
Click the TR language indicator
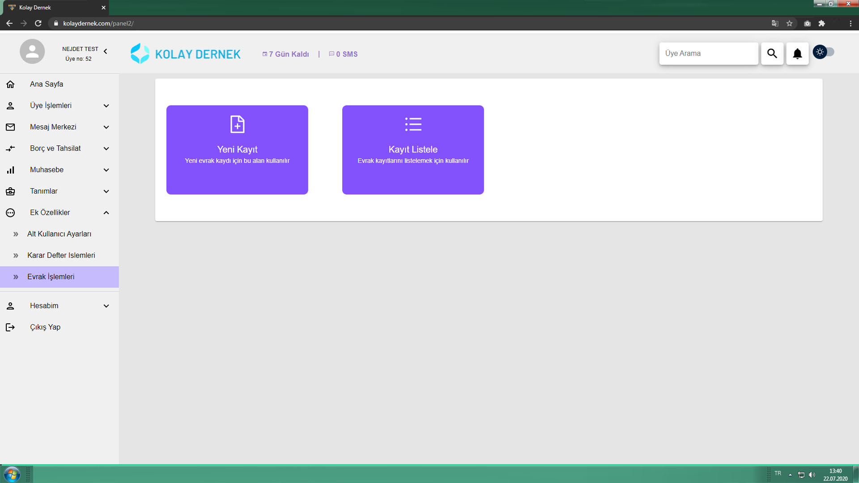coord(778,473)
